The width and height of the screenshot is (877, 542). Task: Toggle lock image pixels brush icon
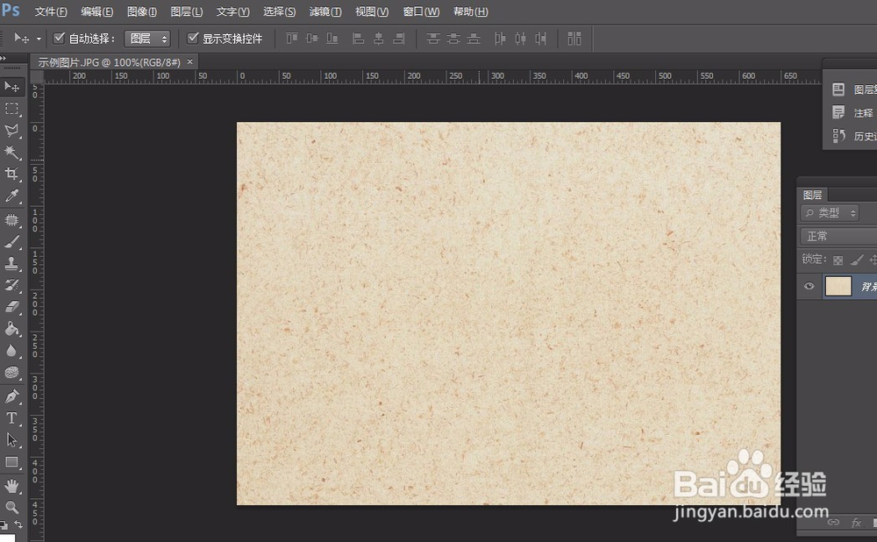(856, 260)
